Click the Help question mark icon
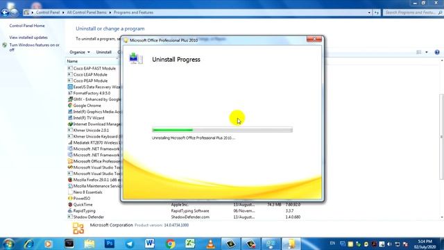 (x=437, y=52)
